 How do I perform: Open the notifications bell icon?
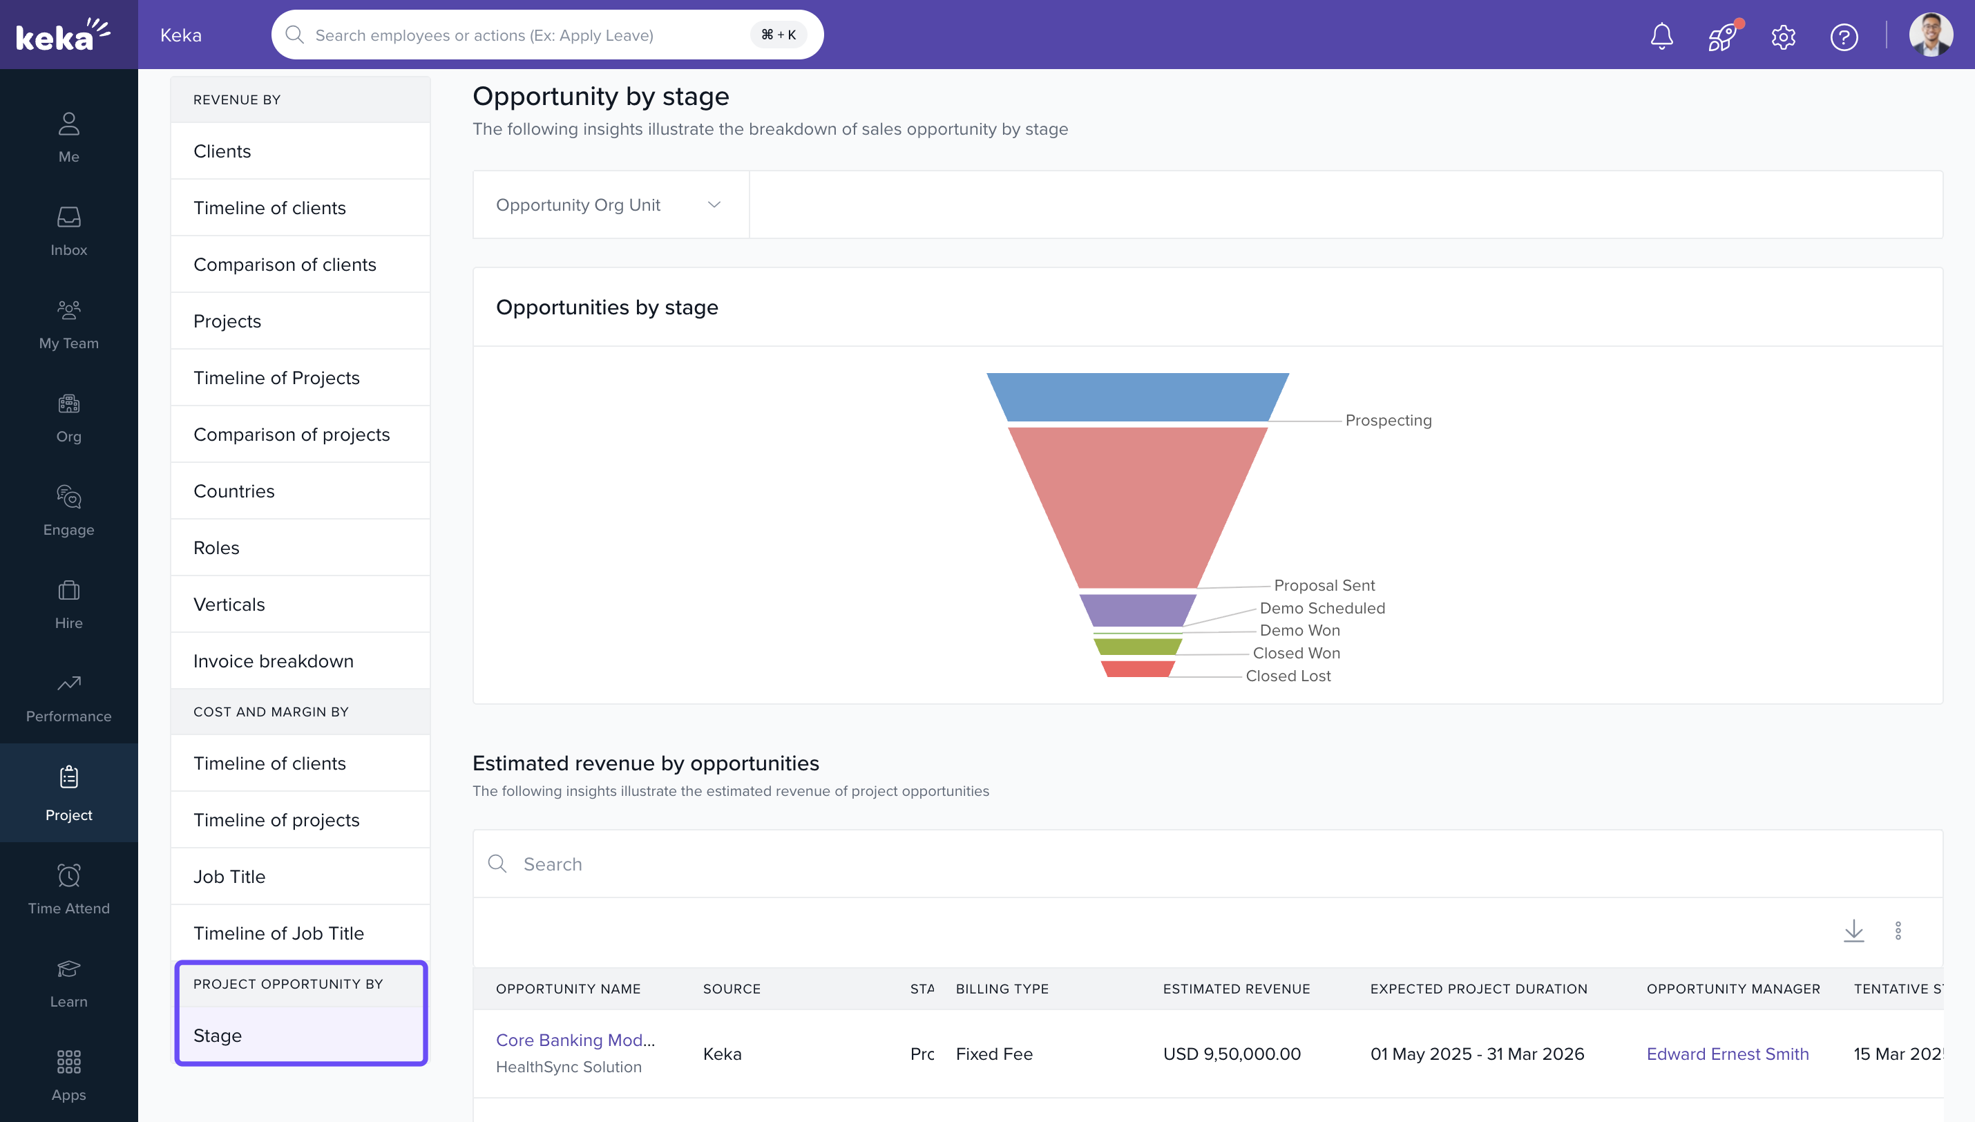pyautogui.click(x=1661, y=35)
